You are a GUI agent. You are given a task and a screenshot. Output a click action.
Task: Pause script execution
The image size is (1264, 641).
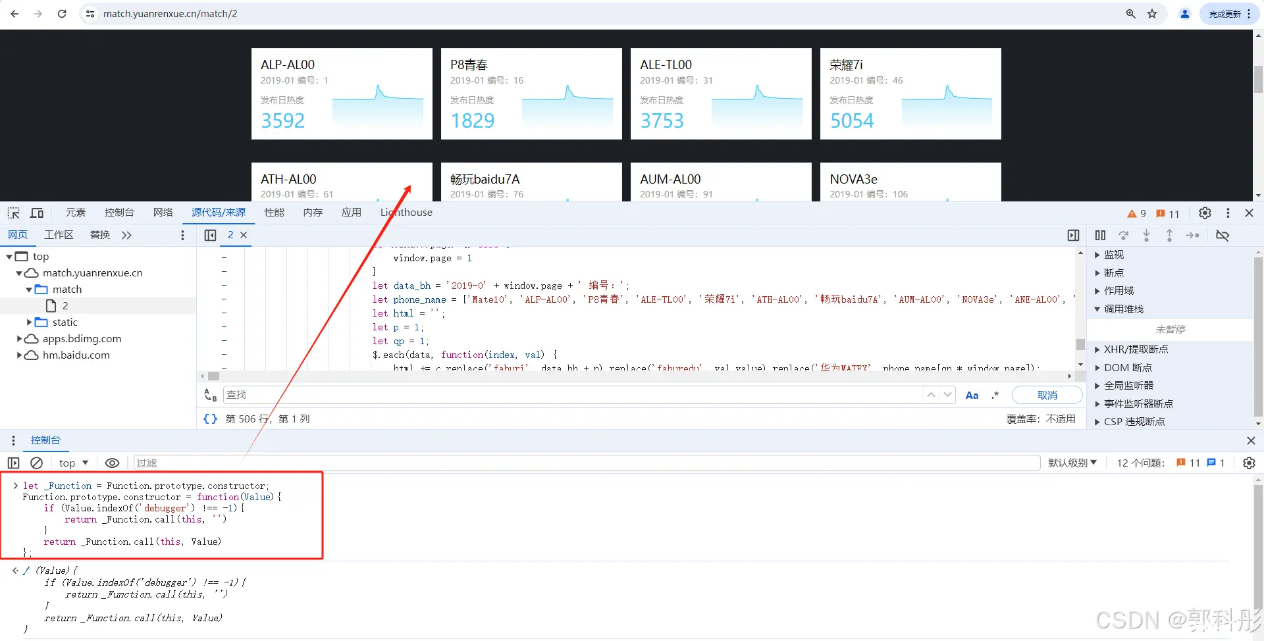(1100, 235)
